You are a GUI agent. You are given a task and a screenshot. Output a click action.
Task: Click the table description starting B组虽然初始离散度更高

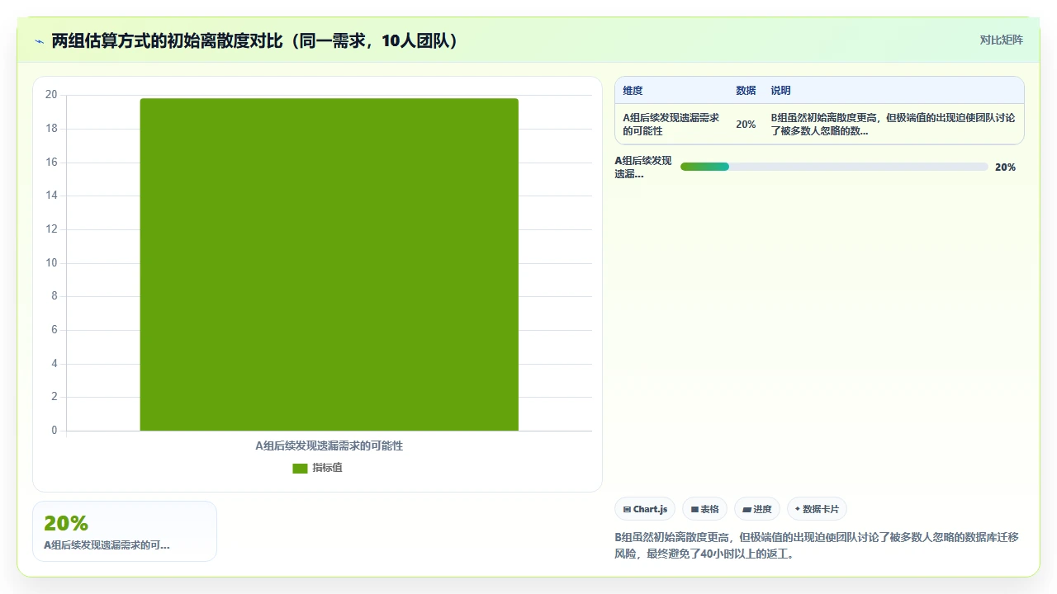893,125
